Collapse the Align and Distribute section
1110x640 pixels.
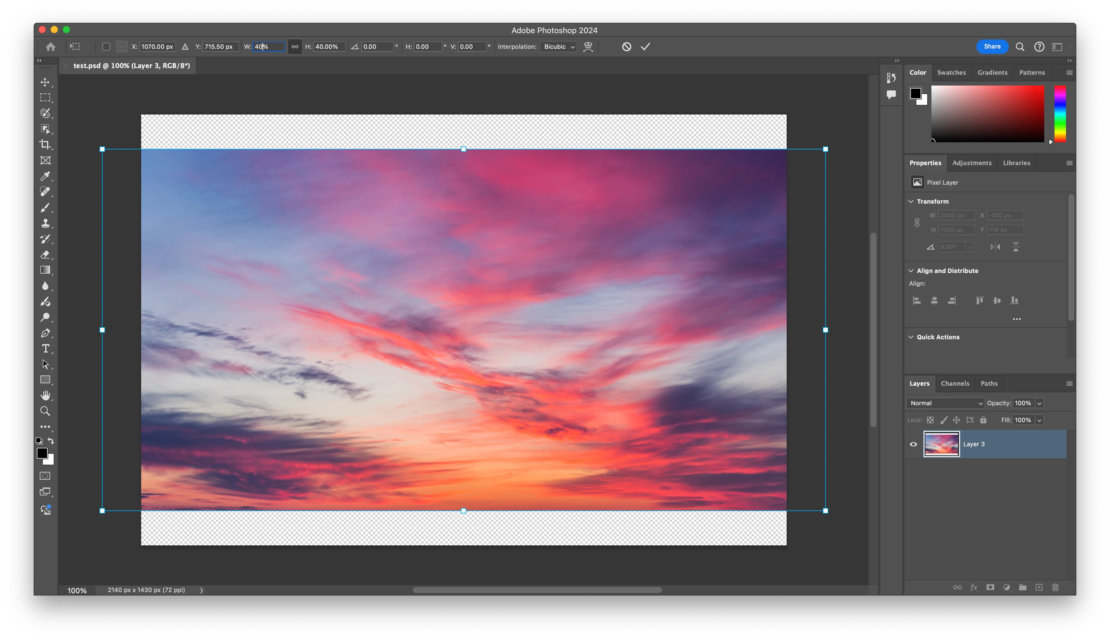coord(911,271)
